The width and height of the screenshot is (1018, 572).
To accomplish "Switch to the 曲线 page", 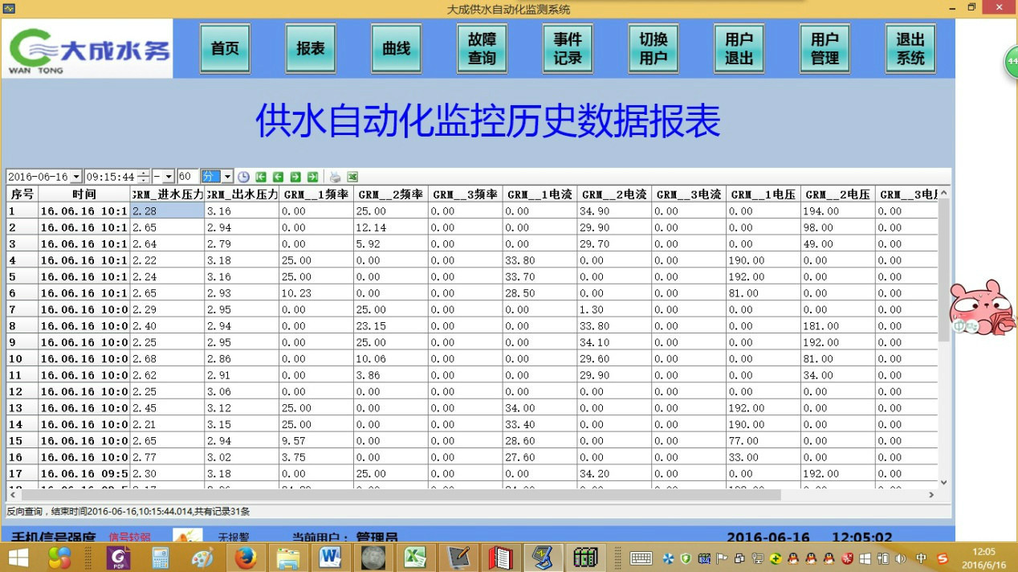I will click(396, 49).
